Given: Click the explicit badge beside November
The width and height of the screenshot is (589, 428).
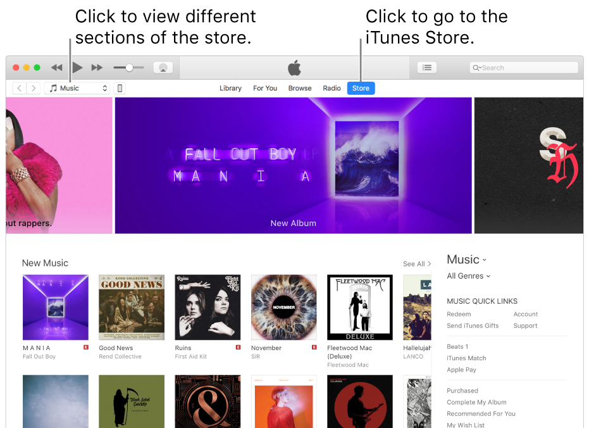Looking at the screenshot, I should click(x=314, y=347).
